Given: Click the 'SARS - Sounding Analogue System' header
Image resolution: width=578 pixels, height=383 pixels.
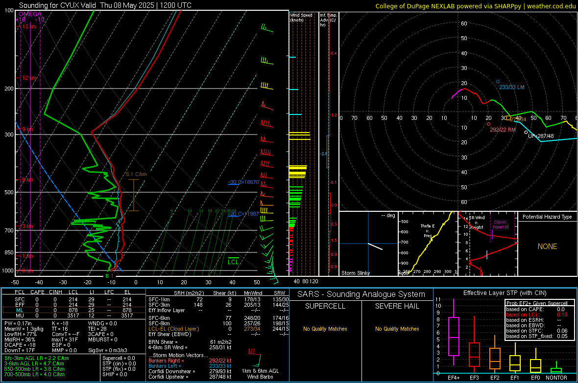Looking at the screenshot, I should (x=361, y=294).
